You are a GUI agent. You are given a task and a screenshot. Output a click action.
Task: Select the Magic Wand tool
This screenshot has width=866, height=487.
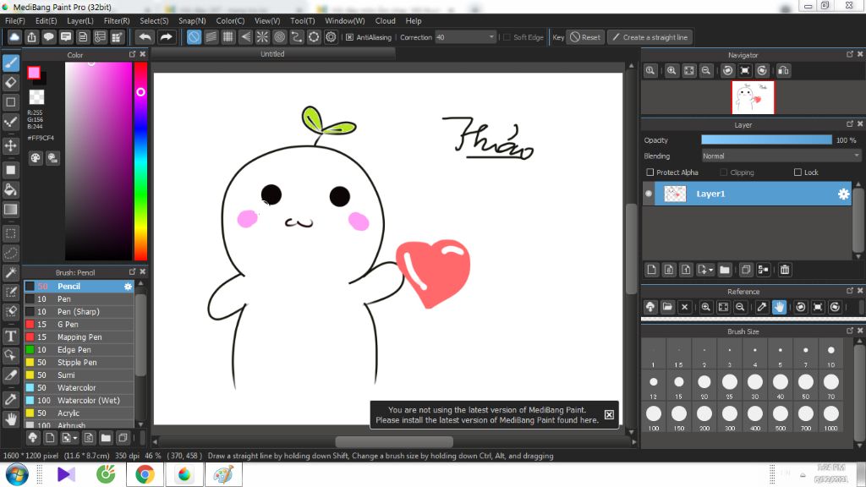pos(11,272)
